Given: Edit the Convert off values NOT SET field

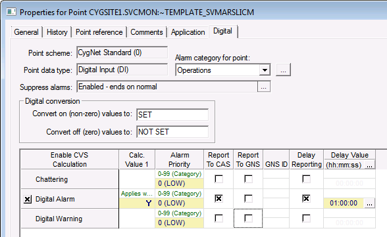Looking at the screenshot, I should pyautogui.click(x=172, y=132).
